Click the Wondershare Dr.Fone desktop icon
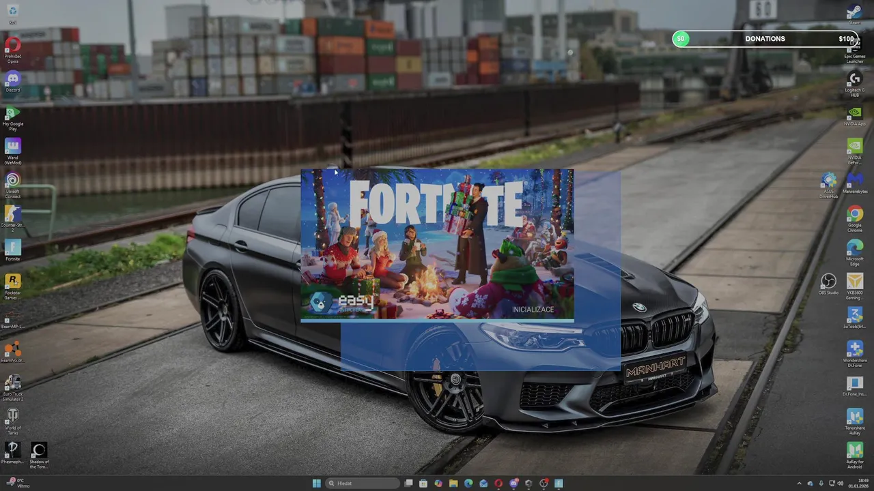 click(854, 353)
